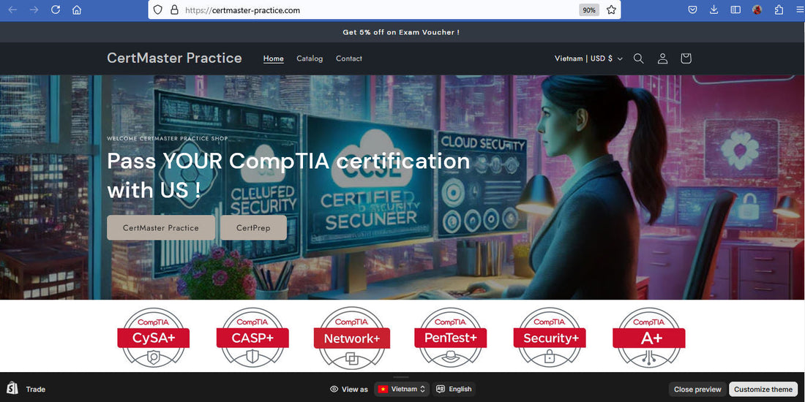Click the profile avatar in browser toolbar
Image resolution: width=805 pixels, height=402 pixels.
757,10
